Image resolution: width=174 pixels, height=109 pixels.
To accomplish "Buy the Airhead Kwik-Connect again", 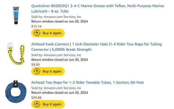I will click(48, 71).
